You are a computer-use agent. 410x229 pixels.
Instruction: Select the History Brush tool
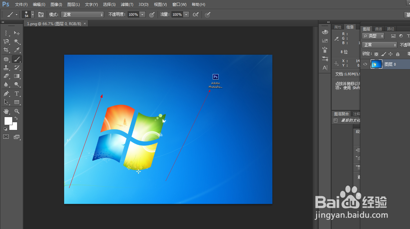click(x=17, y=68)
